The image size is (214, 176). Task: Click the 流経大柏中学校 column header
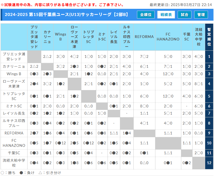click(x=199, y=37)
